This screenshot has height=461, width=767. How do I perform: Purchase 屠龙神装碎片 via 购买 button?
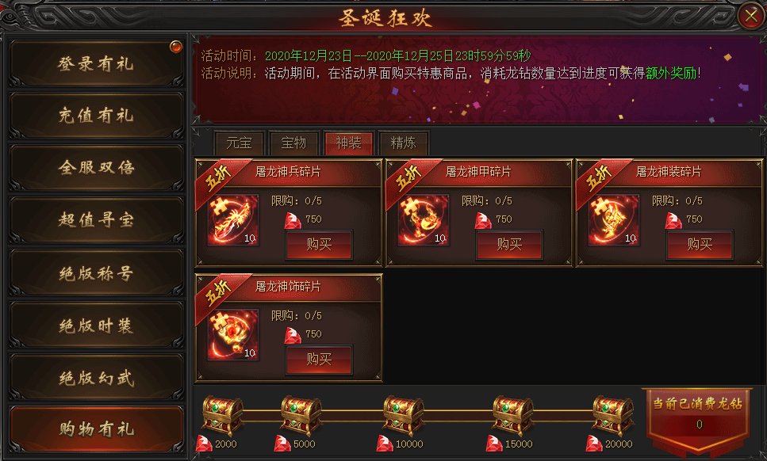(700, 245)
